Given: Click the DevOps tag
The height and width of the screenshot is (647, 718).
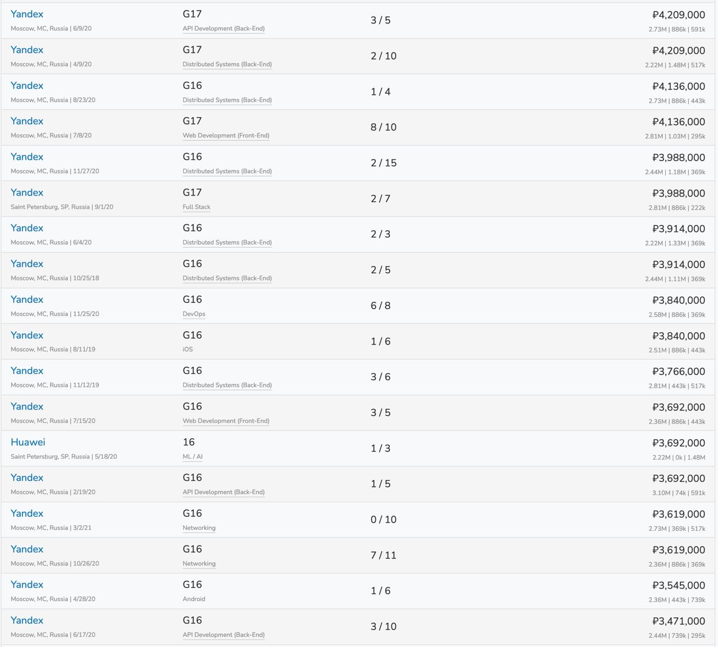Looking at the screenshot, I should point(194,314).
